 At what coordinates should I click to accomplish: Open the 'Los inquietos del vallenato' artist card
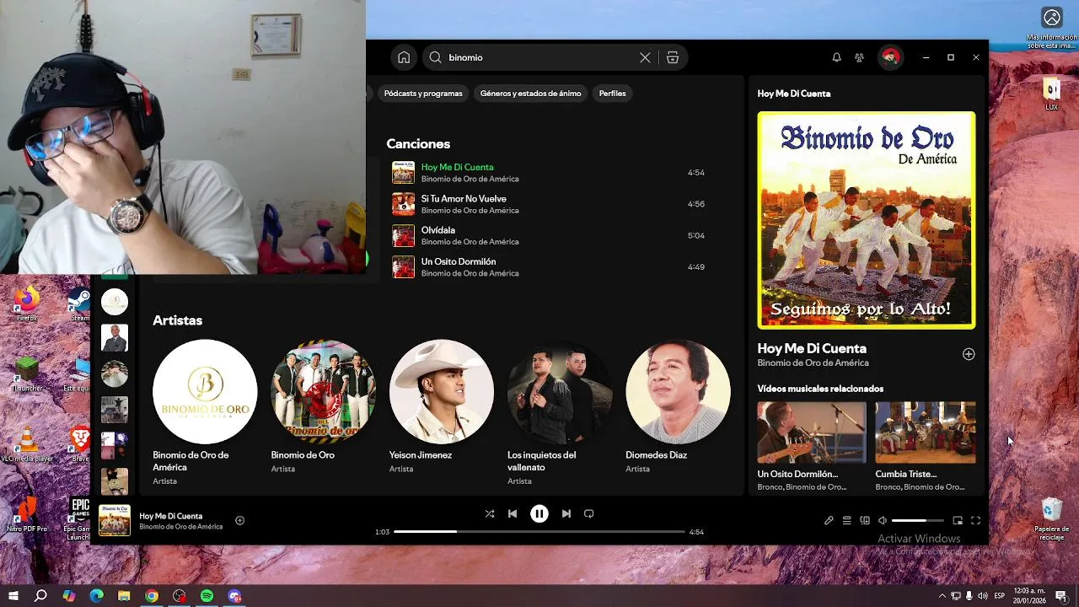pos(560,413)
